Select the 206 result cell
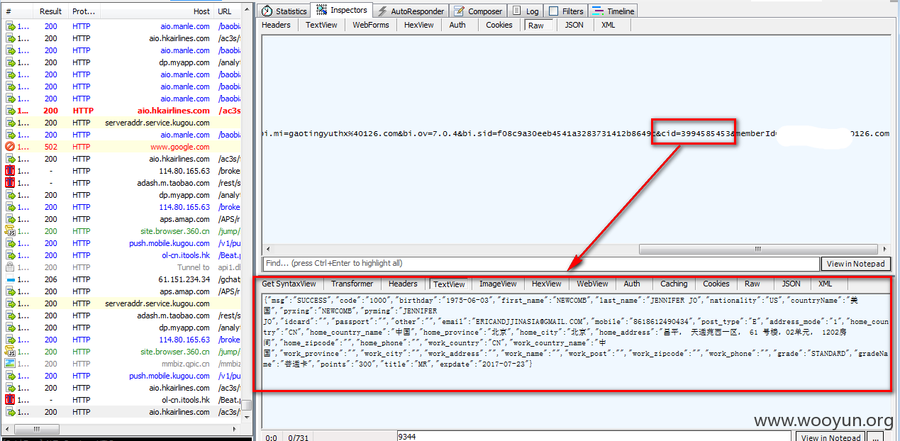Viewport: 900px width, 441px height. (x=51, y=279)
